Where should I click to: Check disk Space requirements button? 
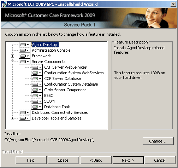click(63, 160)
